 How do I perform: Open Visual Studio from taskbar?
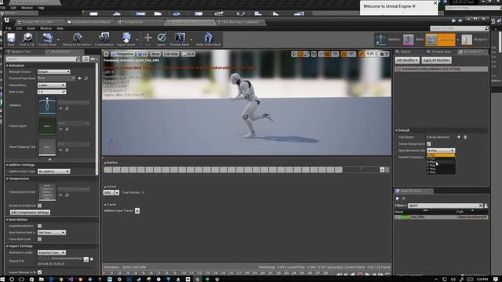click(71, 279)
